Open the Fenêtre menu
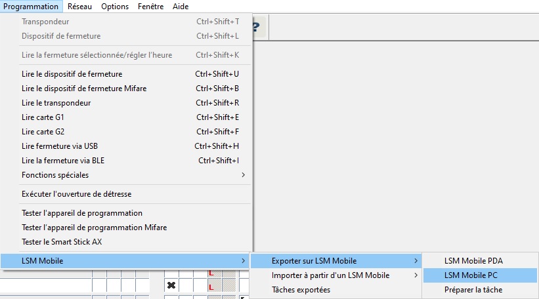539x299 pixels. point(151,6)
